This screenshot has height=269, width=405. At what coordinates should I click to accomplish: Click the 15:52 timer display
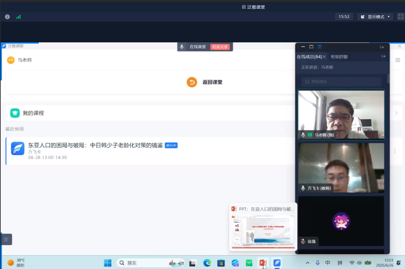point(344,17)
